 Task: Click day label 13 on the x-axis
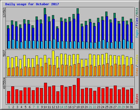(x=57, y=107)
